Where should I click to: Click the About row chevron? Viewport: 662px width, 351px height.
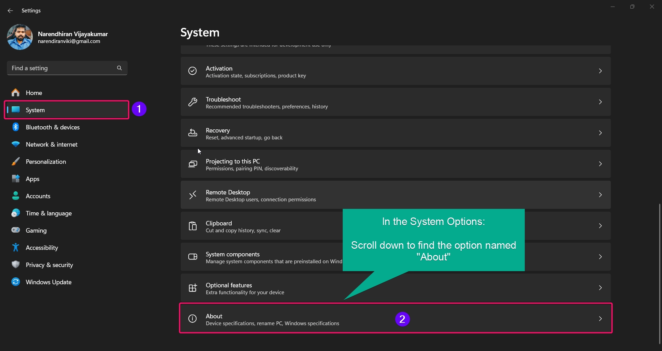pyautogui.click(x=600, y=319)
